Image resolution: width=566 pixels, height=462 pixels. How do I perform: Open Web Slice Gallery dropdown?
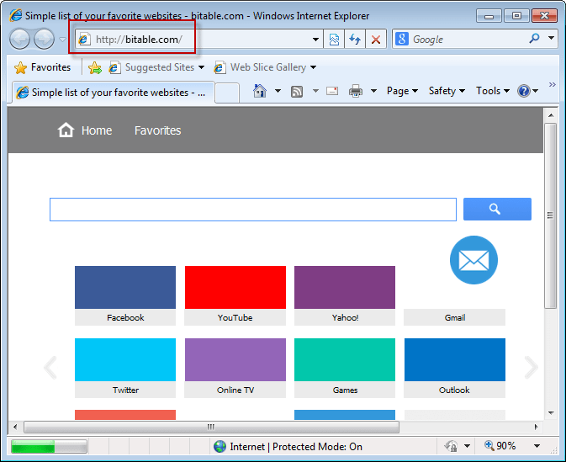[x=265, y=67]
